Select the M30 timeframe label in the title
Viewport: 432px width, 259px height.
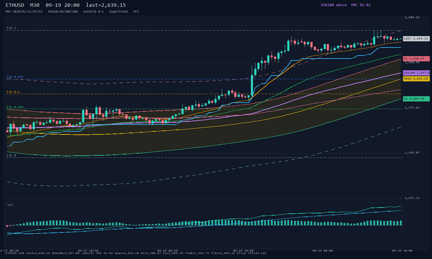pos(35,5)
